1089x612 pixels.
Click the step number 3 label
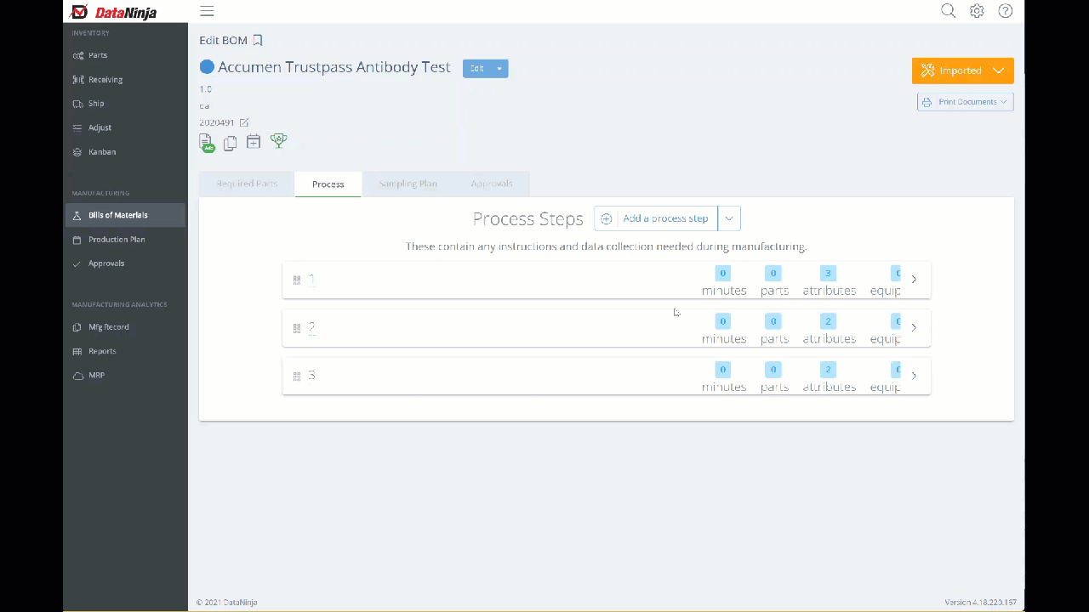311,375
